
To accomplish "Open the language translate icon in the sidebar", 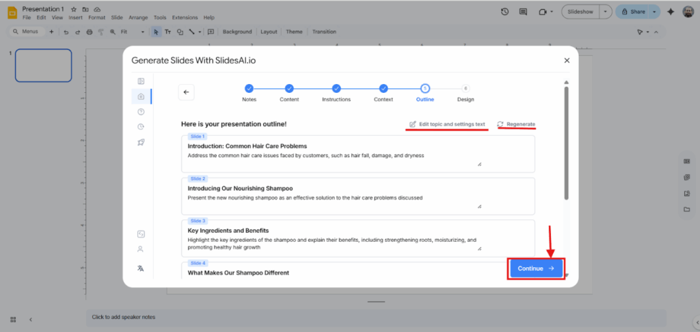I will point(140,268).
